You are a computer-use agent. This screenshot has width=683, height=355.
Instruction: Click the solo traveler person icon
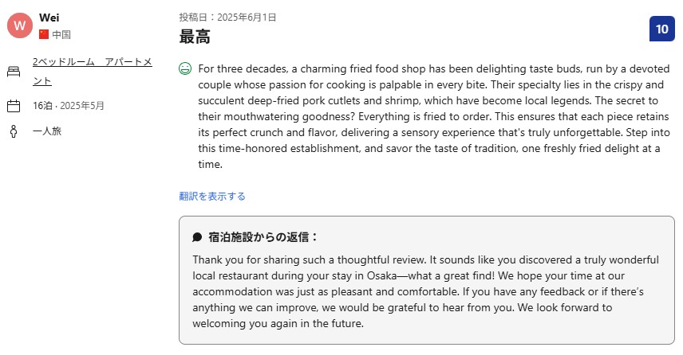click(x=14, y=131)
